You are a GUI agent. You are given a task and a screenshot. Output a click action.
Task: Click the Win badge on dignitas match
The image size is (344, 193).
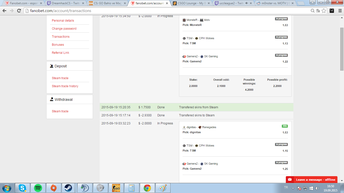tap(285, 126)
